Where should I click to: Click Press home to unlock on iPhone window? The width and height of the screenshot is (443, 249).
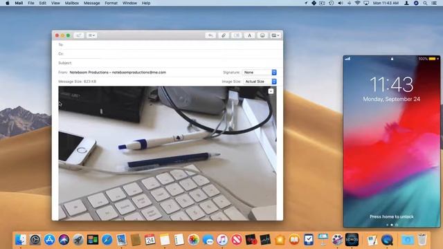392,216
